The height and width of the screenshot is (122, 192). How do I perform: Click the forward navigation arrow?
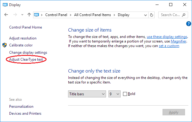tap(15, 15)
